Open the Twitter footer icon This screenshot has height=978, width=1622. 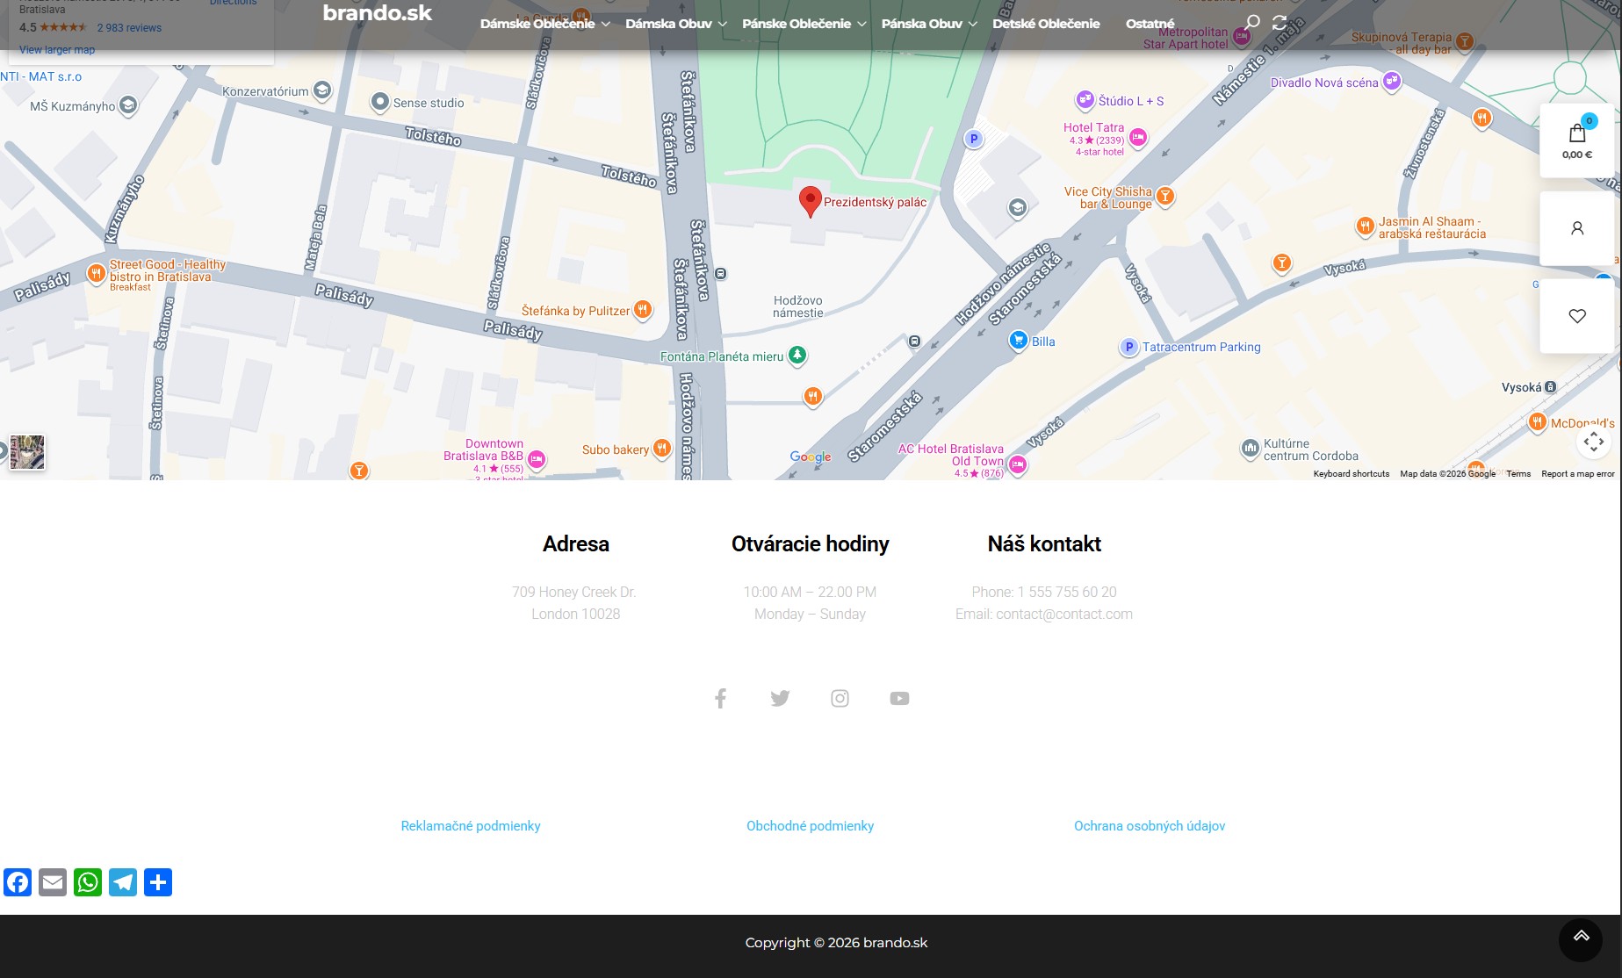point(780,698)
